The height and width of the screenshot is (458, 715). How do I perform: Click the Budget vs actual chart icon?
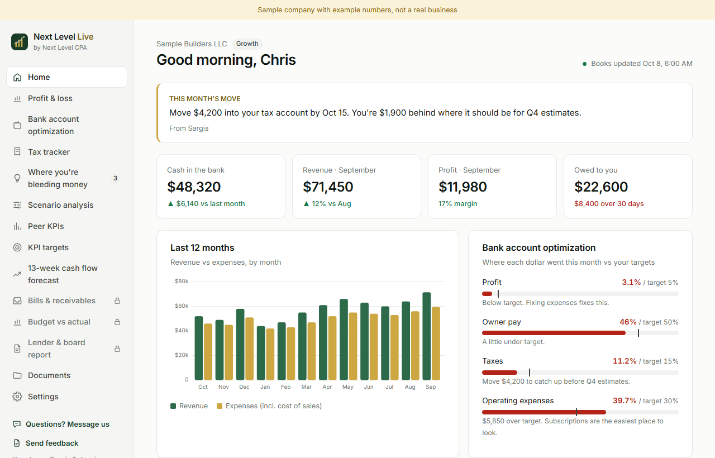click(x=17, y=322)
